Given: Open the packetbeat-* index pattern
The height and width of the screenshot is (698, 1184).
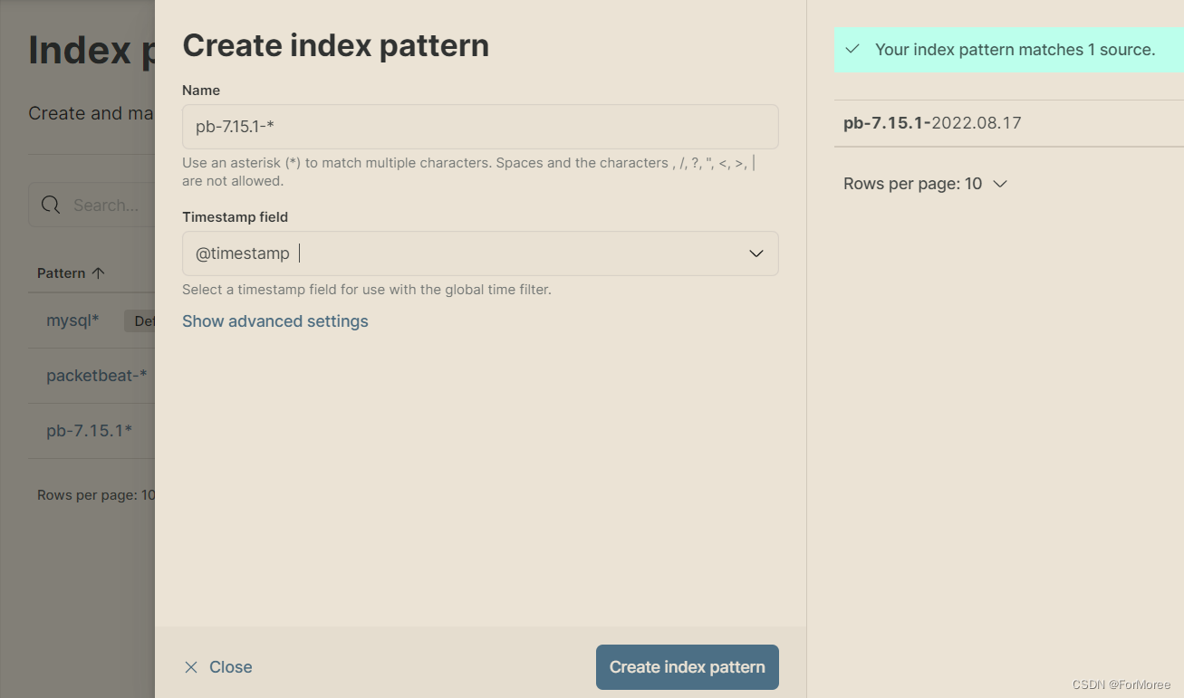Looking at the screenshot, I should coord(96,376).
